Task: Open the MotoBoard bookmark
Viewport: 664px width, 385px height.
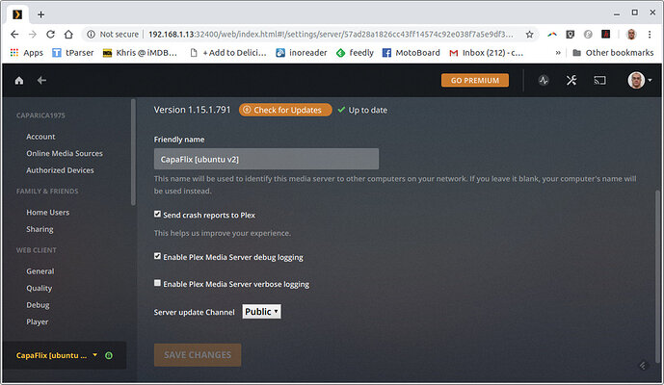Action: [412, 53]
